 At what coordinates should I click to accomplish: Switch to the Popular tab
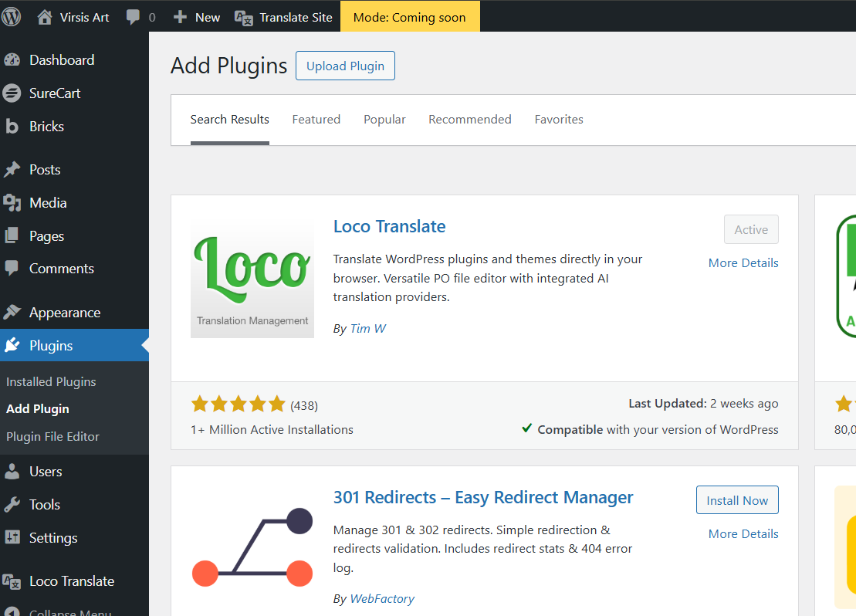[384, 120]
